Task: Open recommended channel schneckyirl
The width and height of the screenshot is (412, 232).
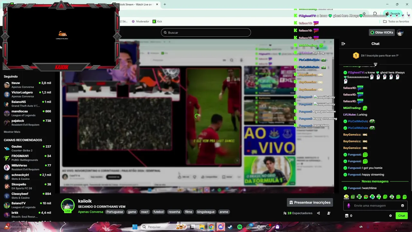Action: tap(27, 177)
